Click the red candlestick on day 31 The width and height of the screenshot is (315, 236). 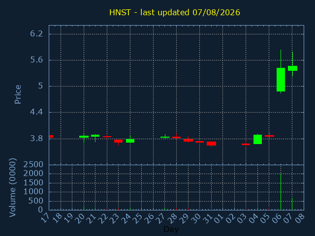211,144
